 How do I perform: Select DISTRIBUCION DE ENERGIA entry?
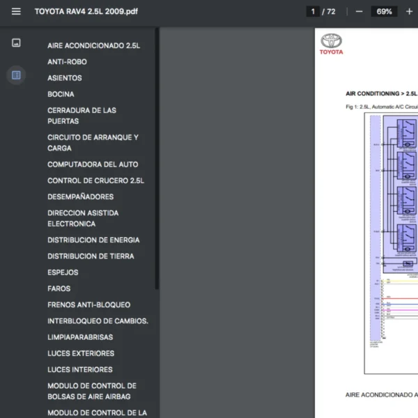(x=93, y=240)
